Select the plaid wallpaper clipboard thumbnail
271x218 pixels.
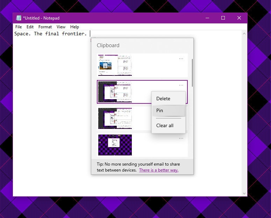point(115,145)
